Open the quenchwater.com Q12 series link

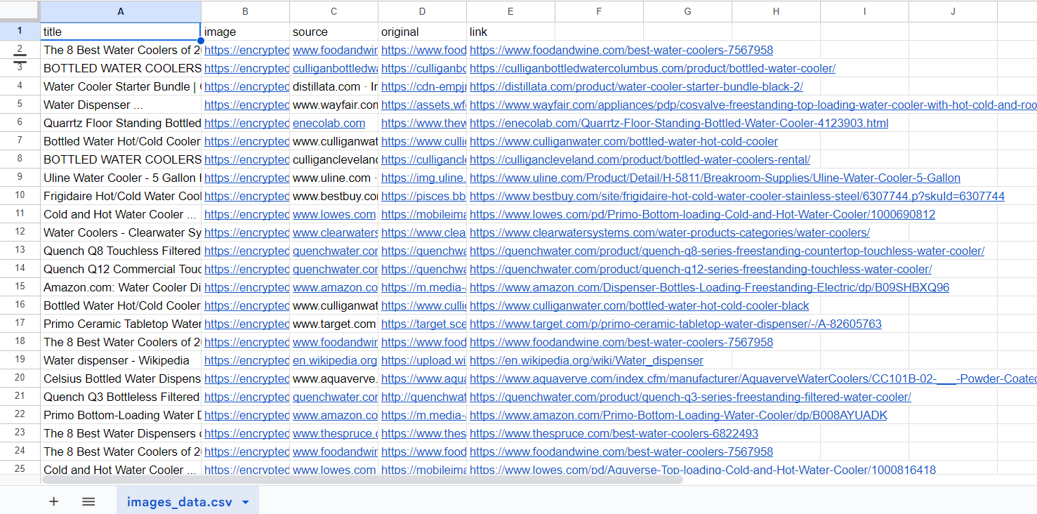point(701,269)
